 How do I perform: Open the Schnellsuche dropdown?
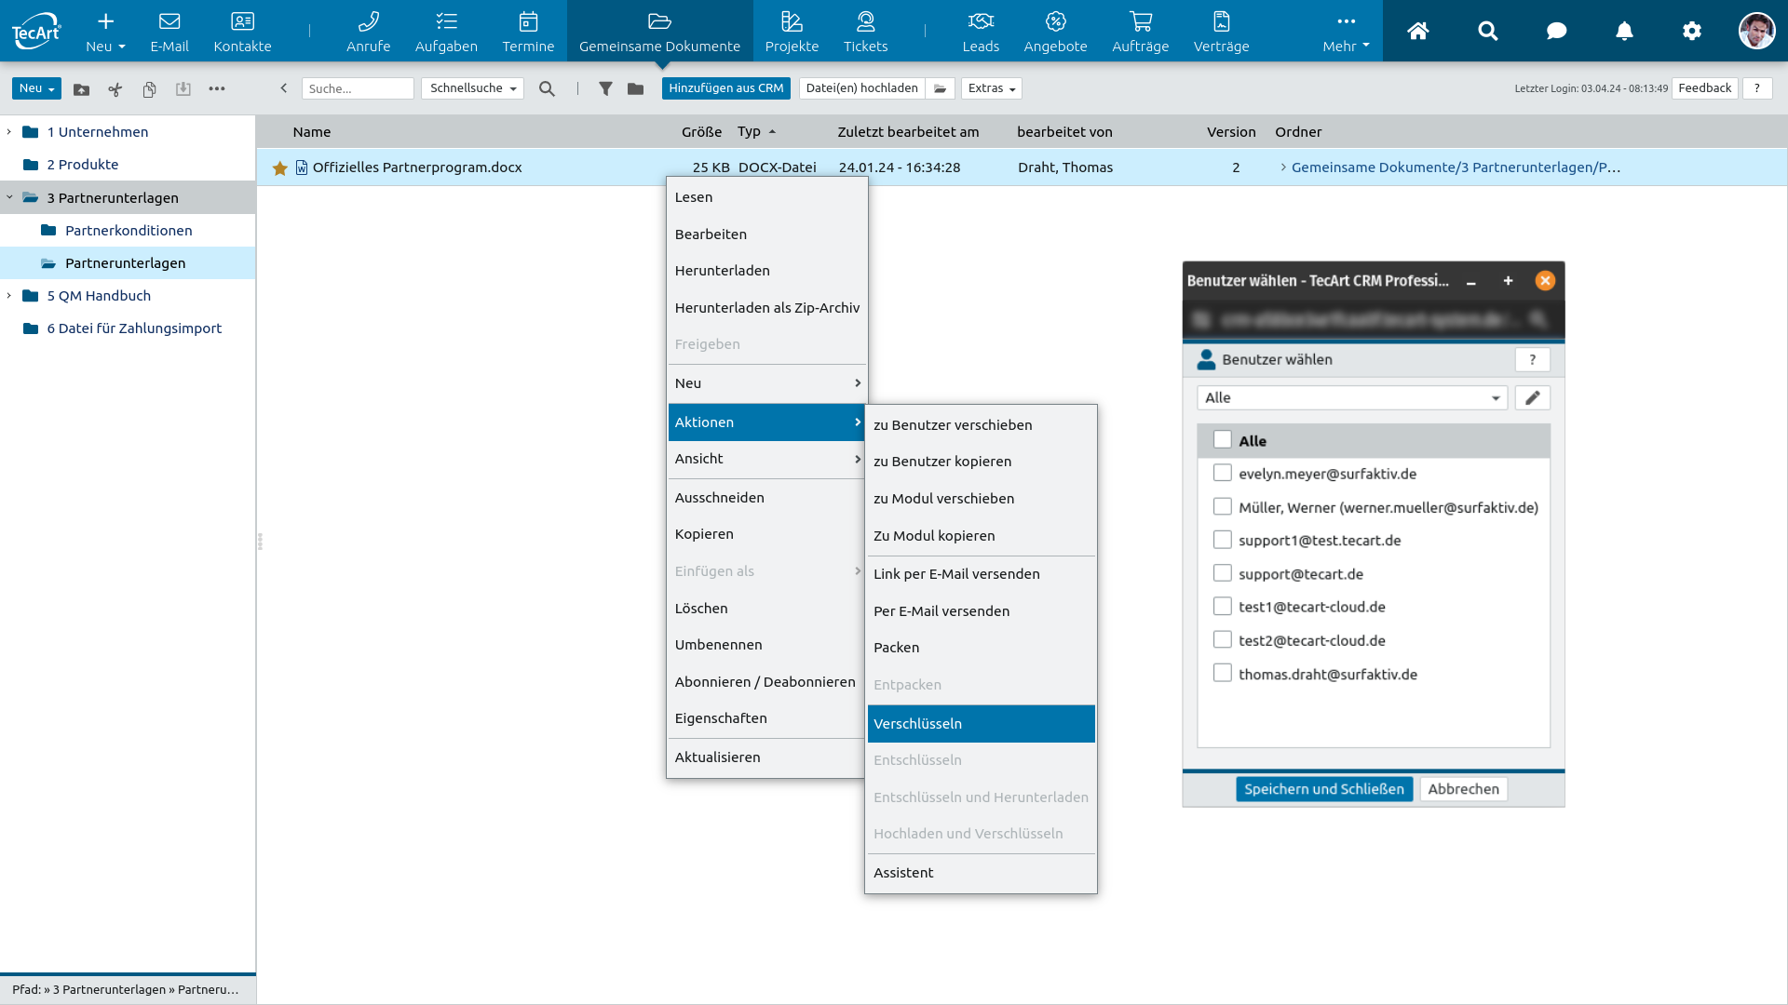tap(472, 88)
